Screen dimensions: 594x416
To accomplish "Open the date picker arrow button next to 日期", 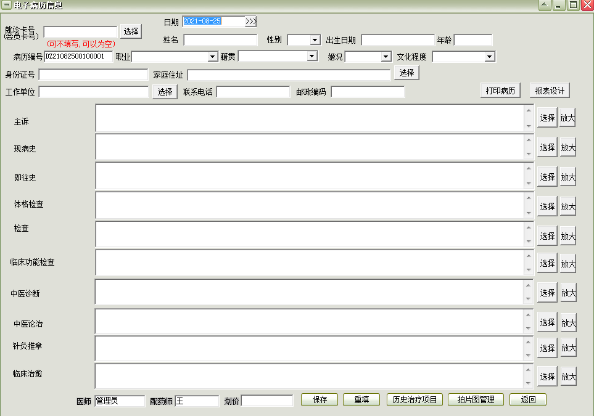I will 251,21.
